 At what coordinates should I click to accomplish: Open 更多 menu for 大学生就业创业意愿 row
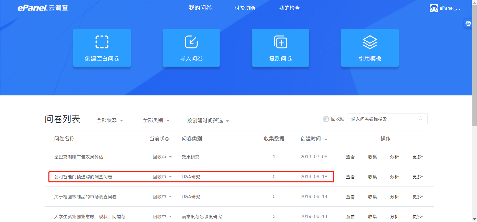click(x=418, y=217)
